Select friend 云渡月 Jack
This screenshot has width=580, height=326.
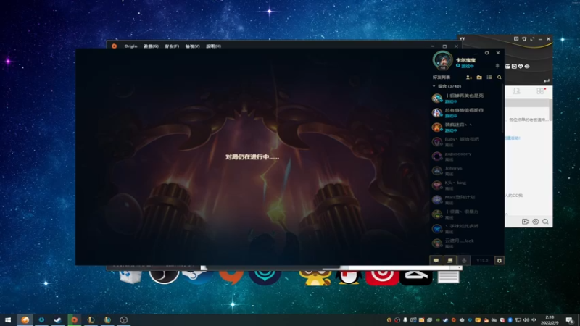pos(466,243)
